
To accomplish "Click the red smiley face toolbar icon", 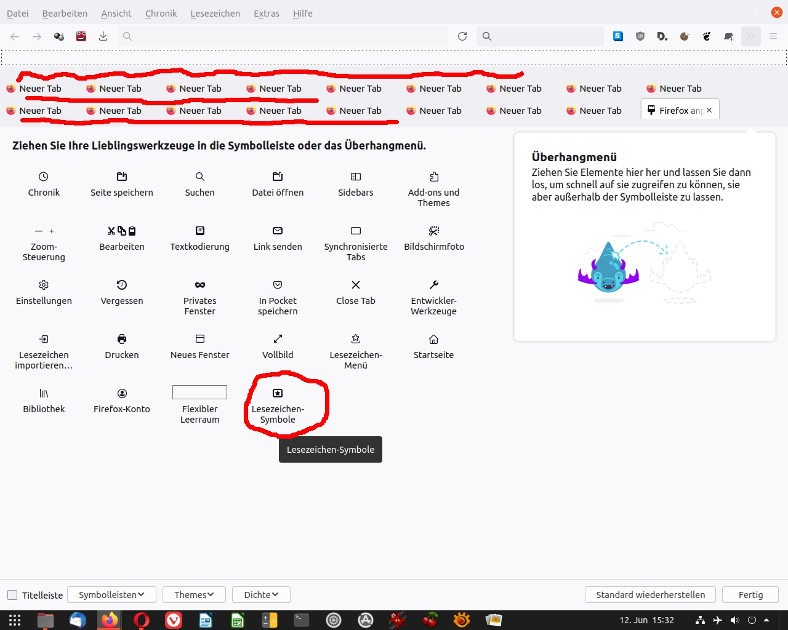I will click(x=81, y=36).
